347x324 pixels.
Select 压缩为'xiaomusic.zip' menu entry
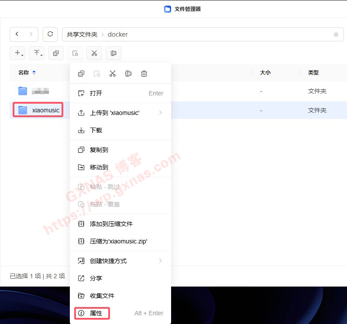point(118,241)
